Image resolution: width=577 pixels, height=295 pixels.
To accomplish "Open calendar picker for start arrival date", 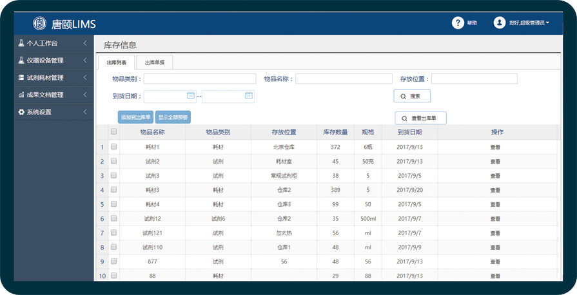I will [191, 95].
